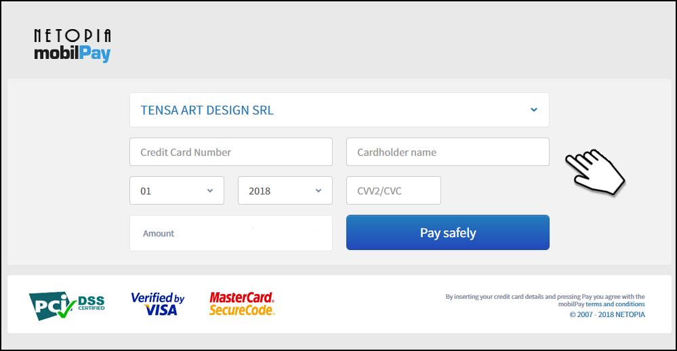The height and width of the screenshot is (351, 677).
Task: Click the merchant selector chevron arrow
Action: tap(534, 110)
